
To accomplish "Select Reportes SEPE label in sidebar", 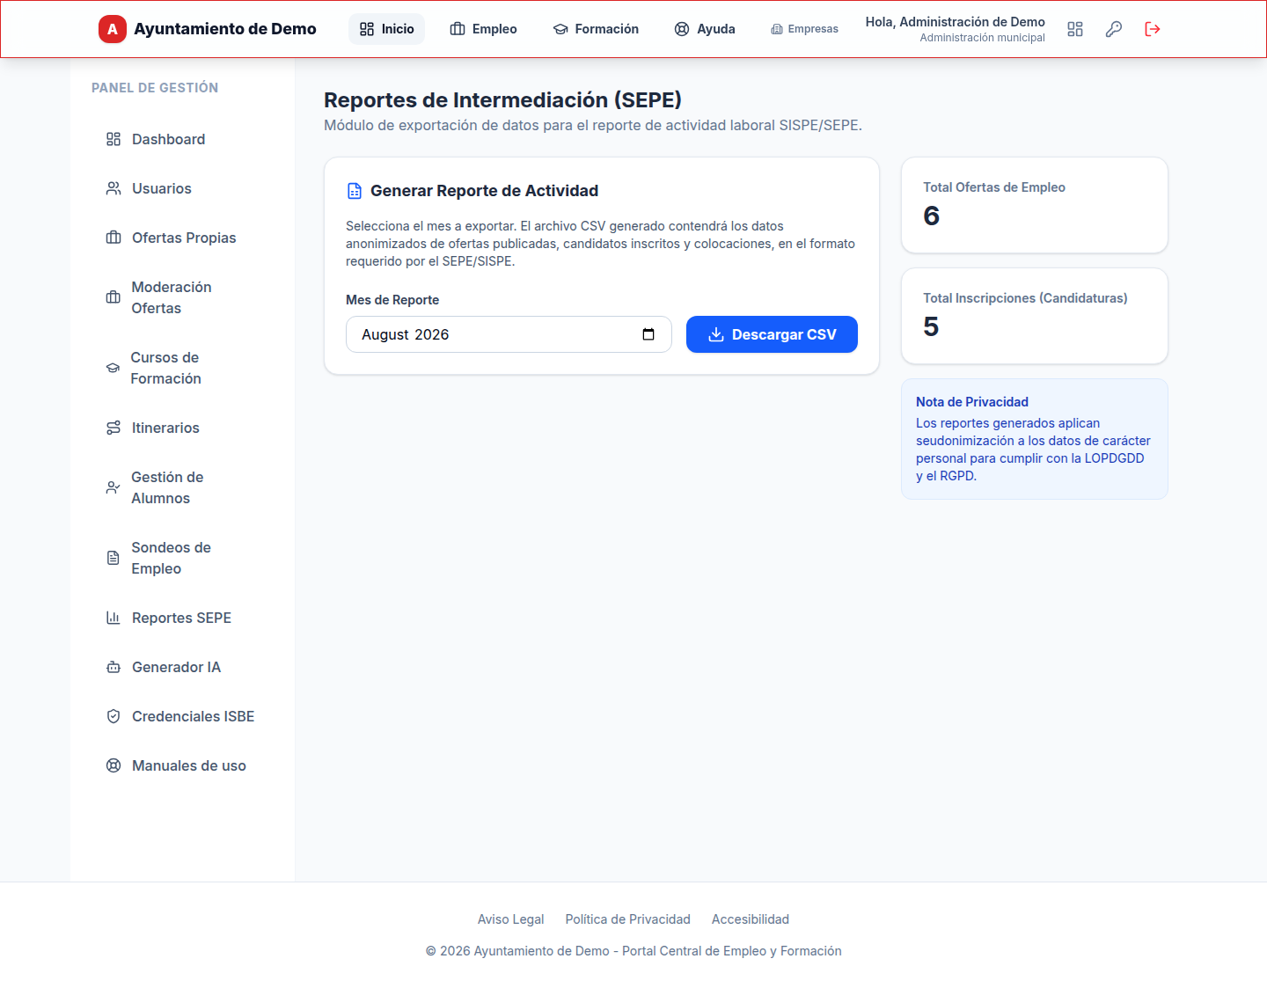I will point(181,618).
